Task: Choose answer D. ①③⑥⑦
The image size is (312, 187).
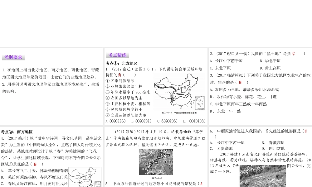Action: click(194, 121)
